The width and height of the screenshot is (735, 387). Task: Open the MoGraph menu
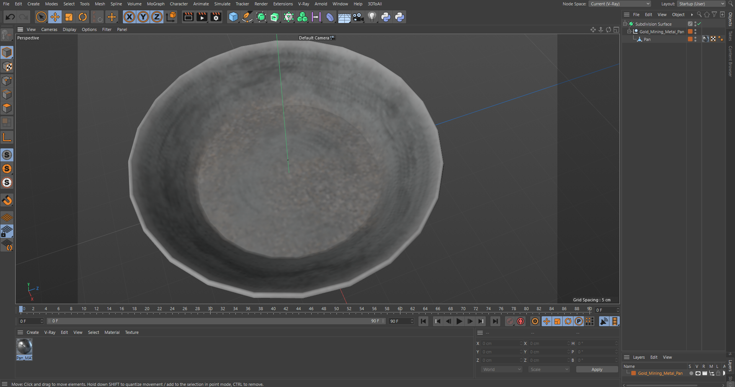(x=155, y=4)
